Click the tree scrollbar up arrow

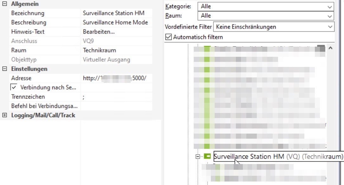click(330, 48)
